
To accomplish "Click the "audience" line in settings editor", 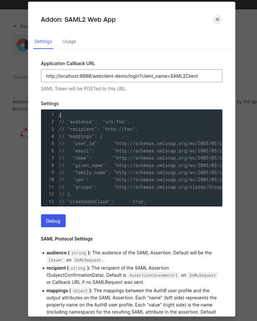I will (x=94, y=122).
